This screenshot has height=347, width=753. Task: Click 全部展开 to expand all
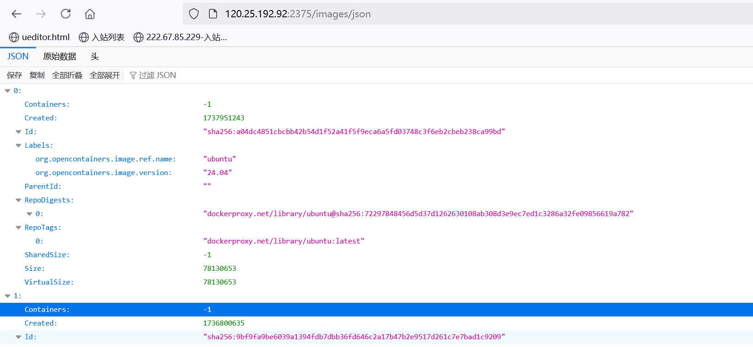pyautogui.click(x=104, y=75)
